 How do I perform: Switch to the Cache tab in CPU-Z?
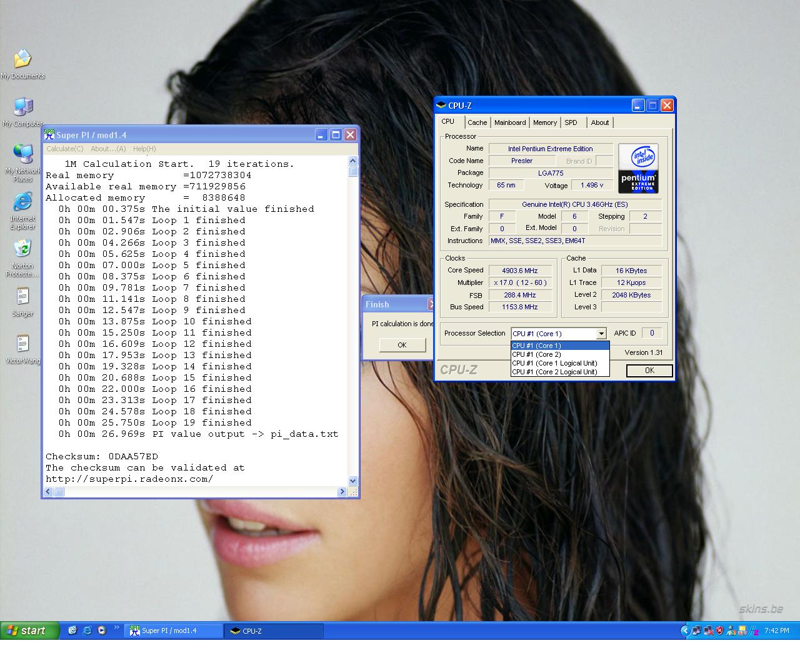coord(477,122)
